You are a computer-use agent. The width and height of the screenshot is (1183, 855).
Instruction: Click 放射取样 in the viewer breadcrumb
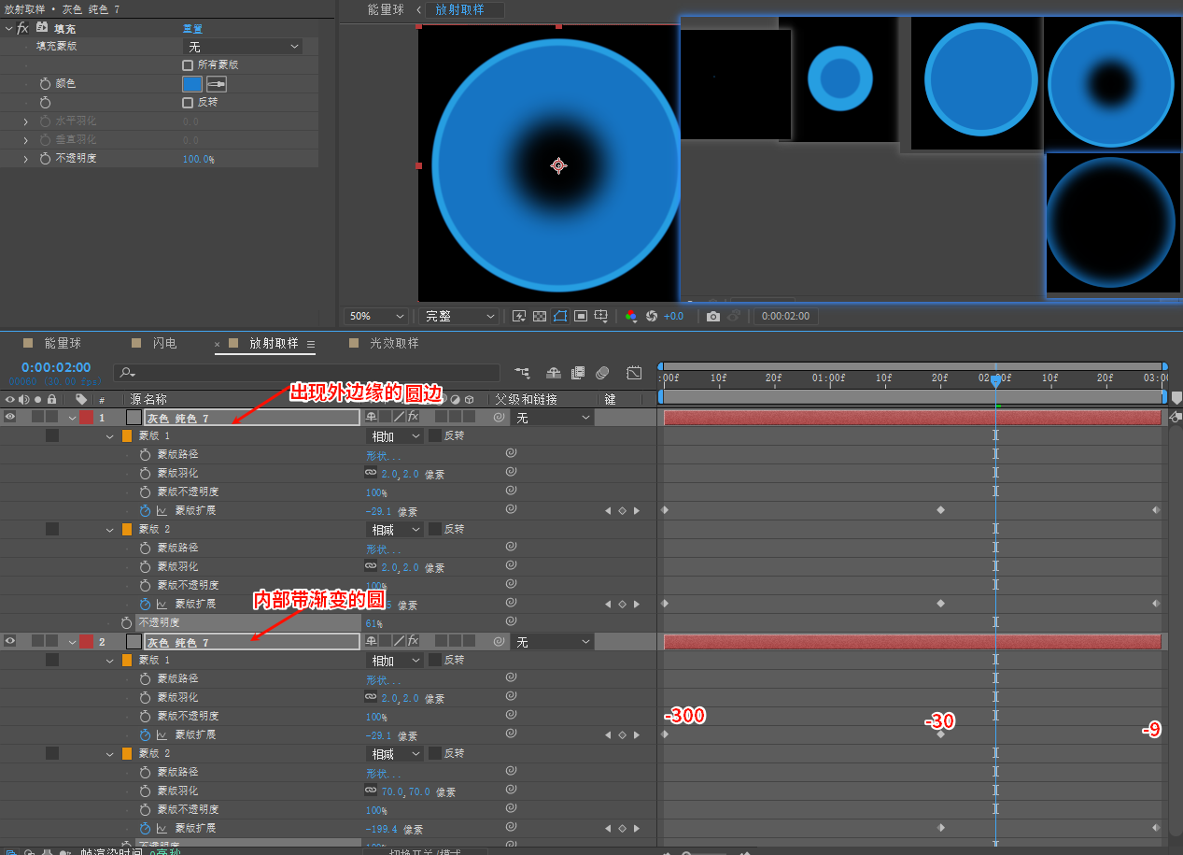pos(460,9)
